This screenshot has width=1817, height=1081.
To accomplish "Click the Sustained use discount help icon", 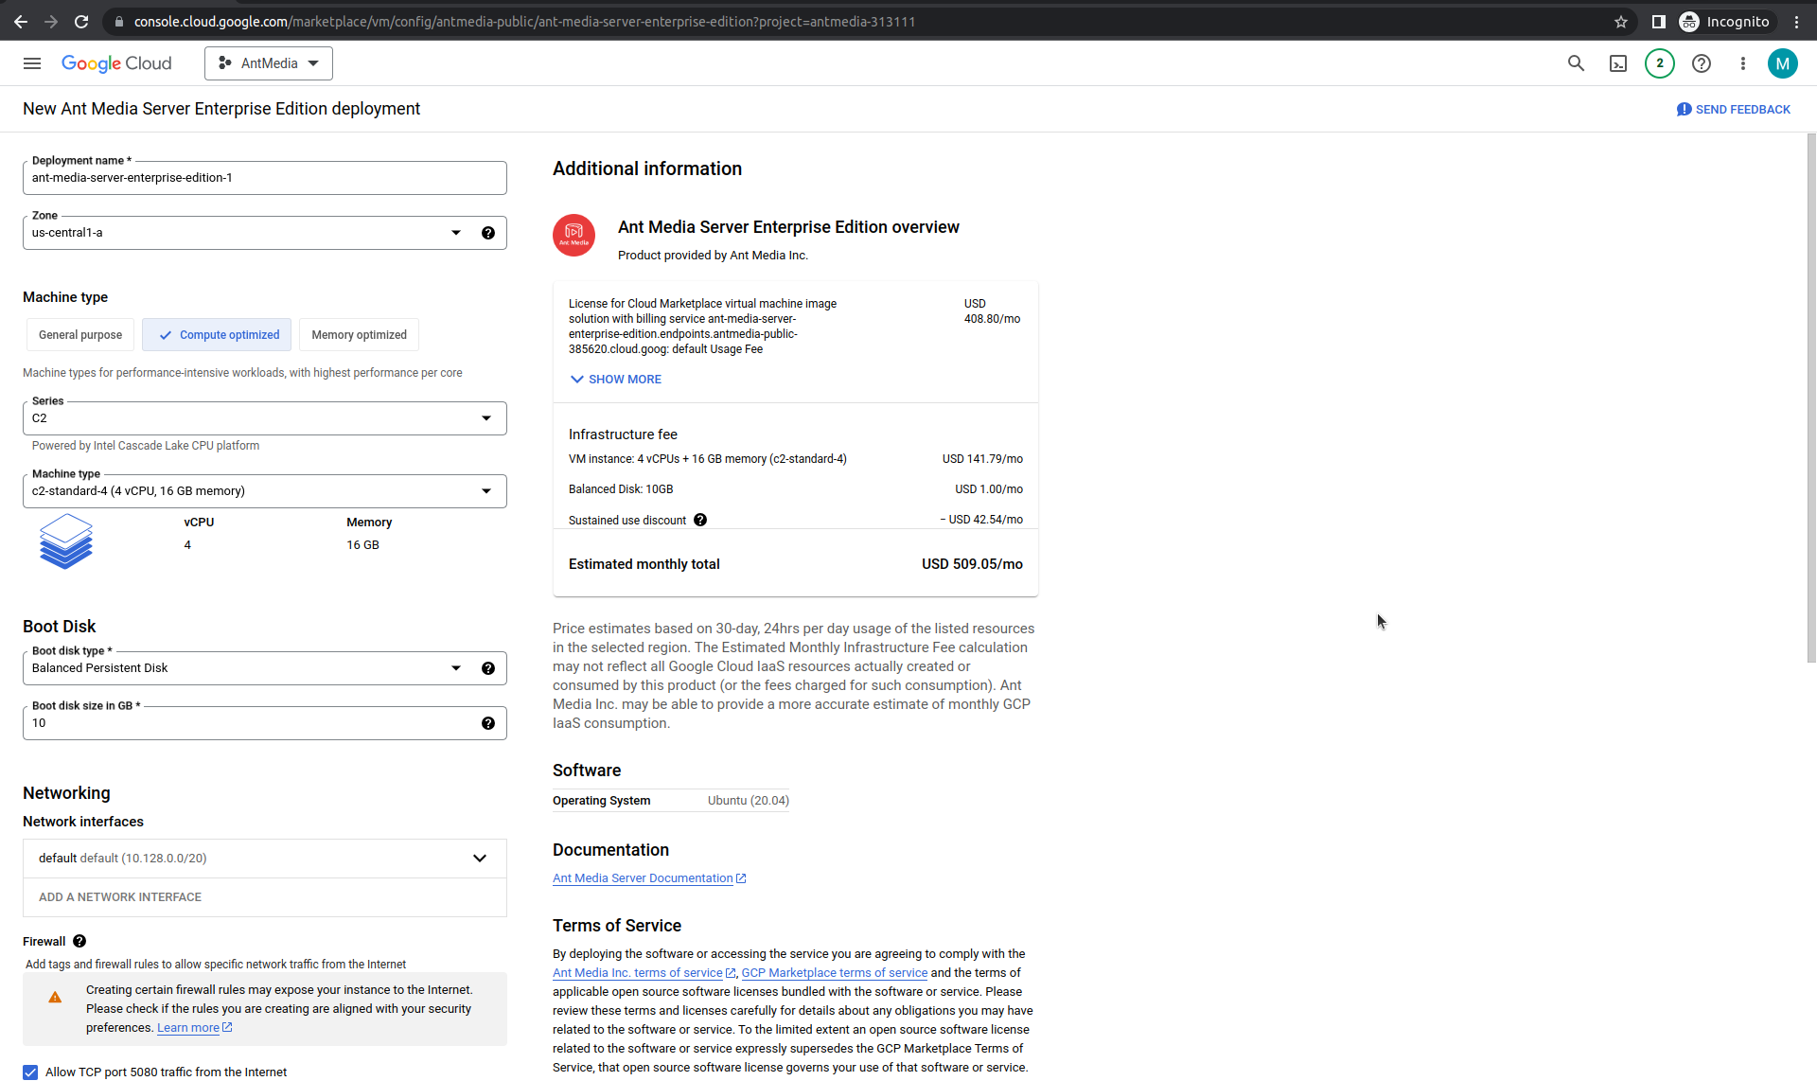I will 700,520.
